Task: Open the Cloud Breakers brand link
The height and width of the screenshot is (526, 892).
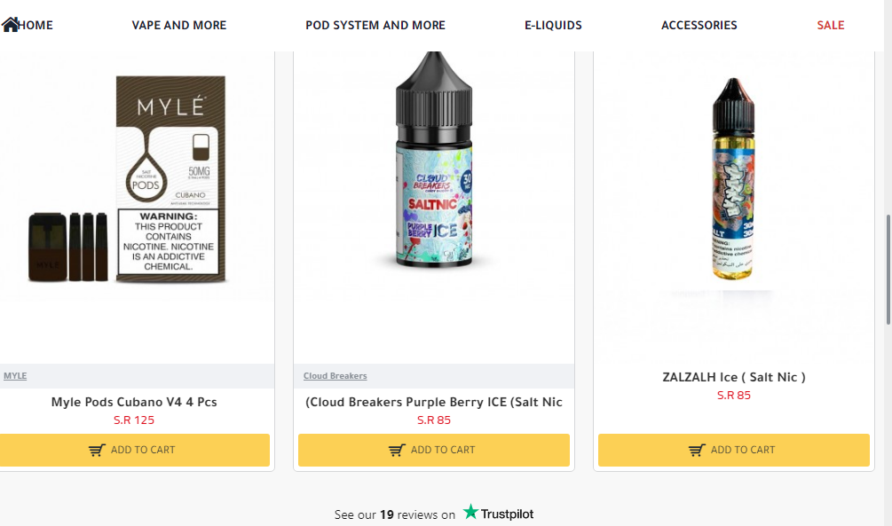Action: pyautogui.click(x=335, y=376)
